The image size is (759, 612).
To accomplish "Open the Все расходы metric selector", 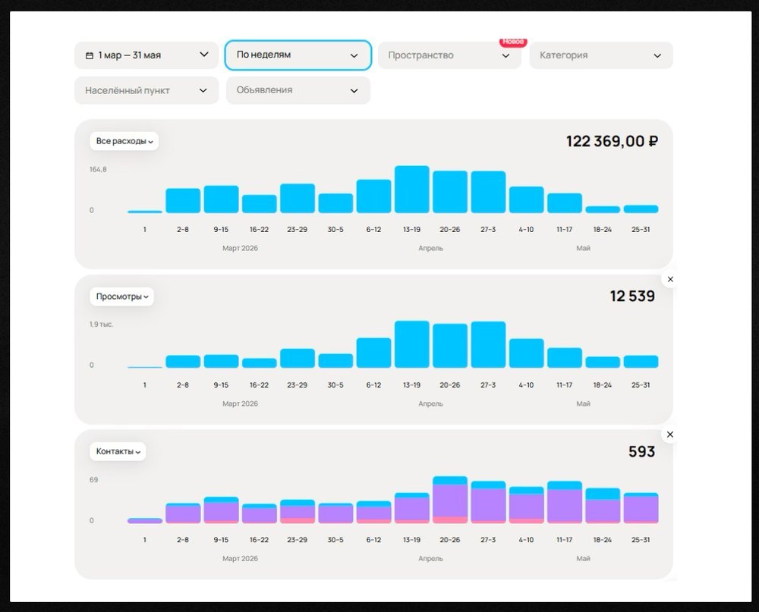I will pyautogui.click(x=124, y=141).
